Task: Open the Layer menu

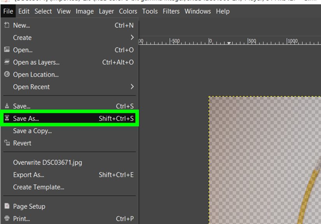Action: click(x=106, y=11)
